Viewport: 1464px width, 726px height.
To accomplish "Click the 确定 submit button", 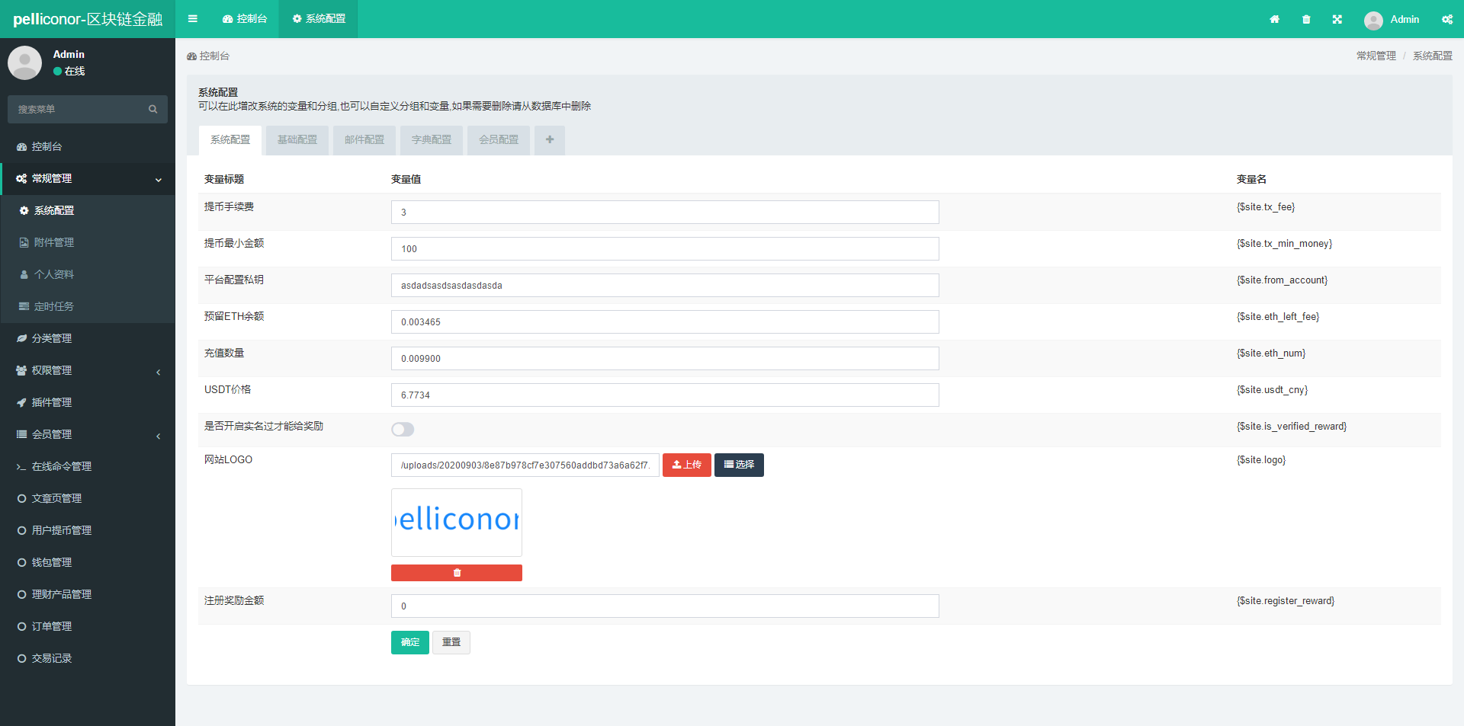I will click(410, 642).
